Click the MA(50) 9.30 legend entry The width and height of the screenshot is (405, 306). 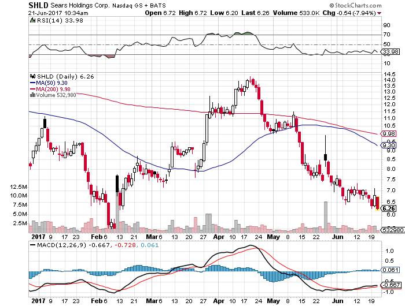tap(51, 83)
